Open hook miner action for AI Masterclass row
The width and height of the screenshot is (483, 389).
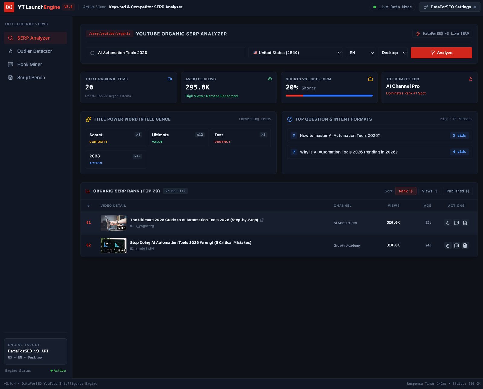[x=456, y=223]
